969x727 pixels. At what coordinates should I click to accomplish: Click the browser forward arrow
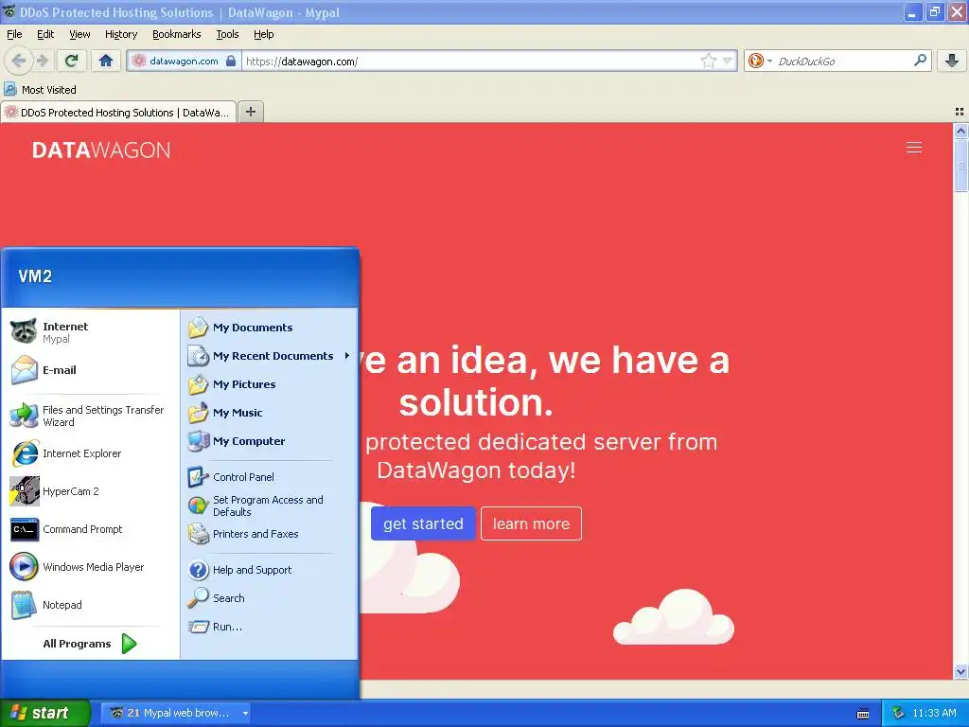coord(42,61)
